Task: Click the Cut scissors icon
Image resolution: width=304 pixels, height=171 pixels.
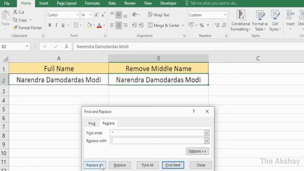Action: coord(15,12)
